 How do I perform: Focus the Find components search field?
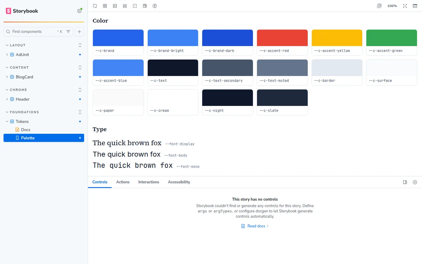[38, 32]
